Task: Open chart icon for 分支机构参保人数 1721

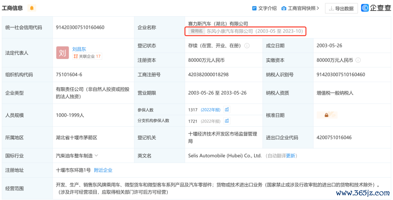Action: click(x=227, y=121)
